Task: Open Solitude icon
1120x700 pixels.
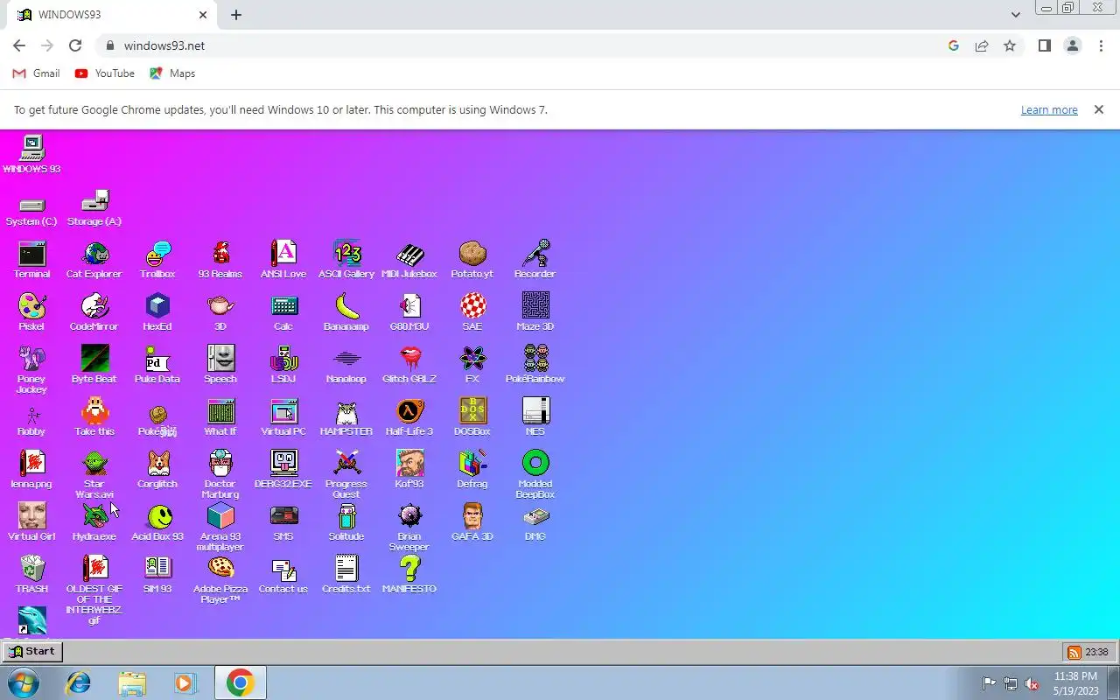Action: 346,522
